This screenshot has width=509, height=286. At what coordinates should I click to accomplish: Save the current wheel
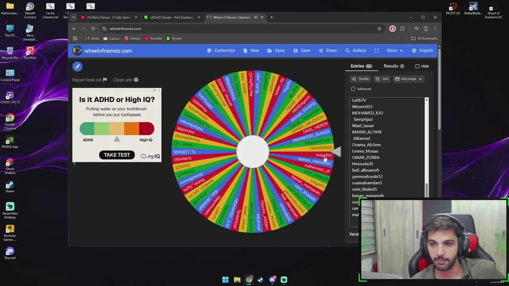301,50
